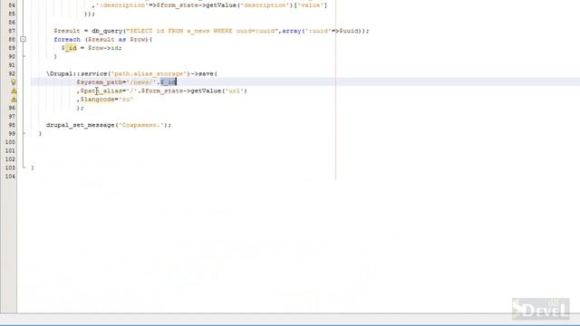Click the $langcode variable

click(97, 100)
